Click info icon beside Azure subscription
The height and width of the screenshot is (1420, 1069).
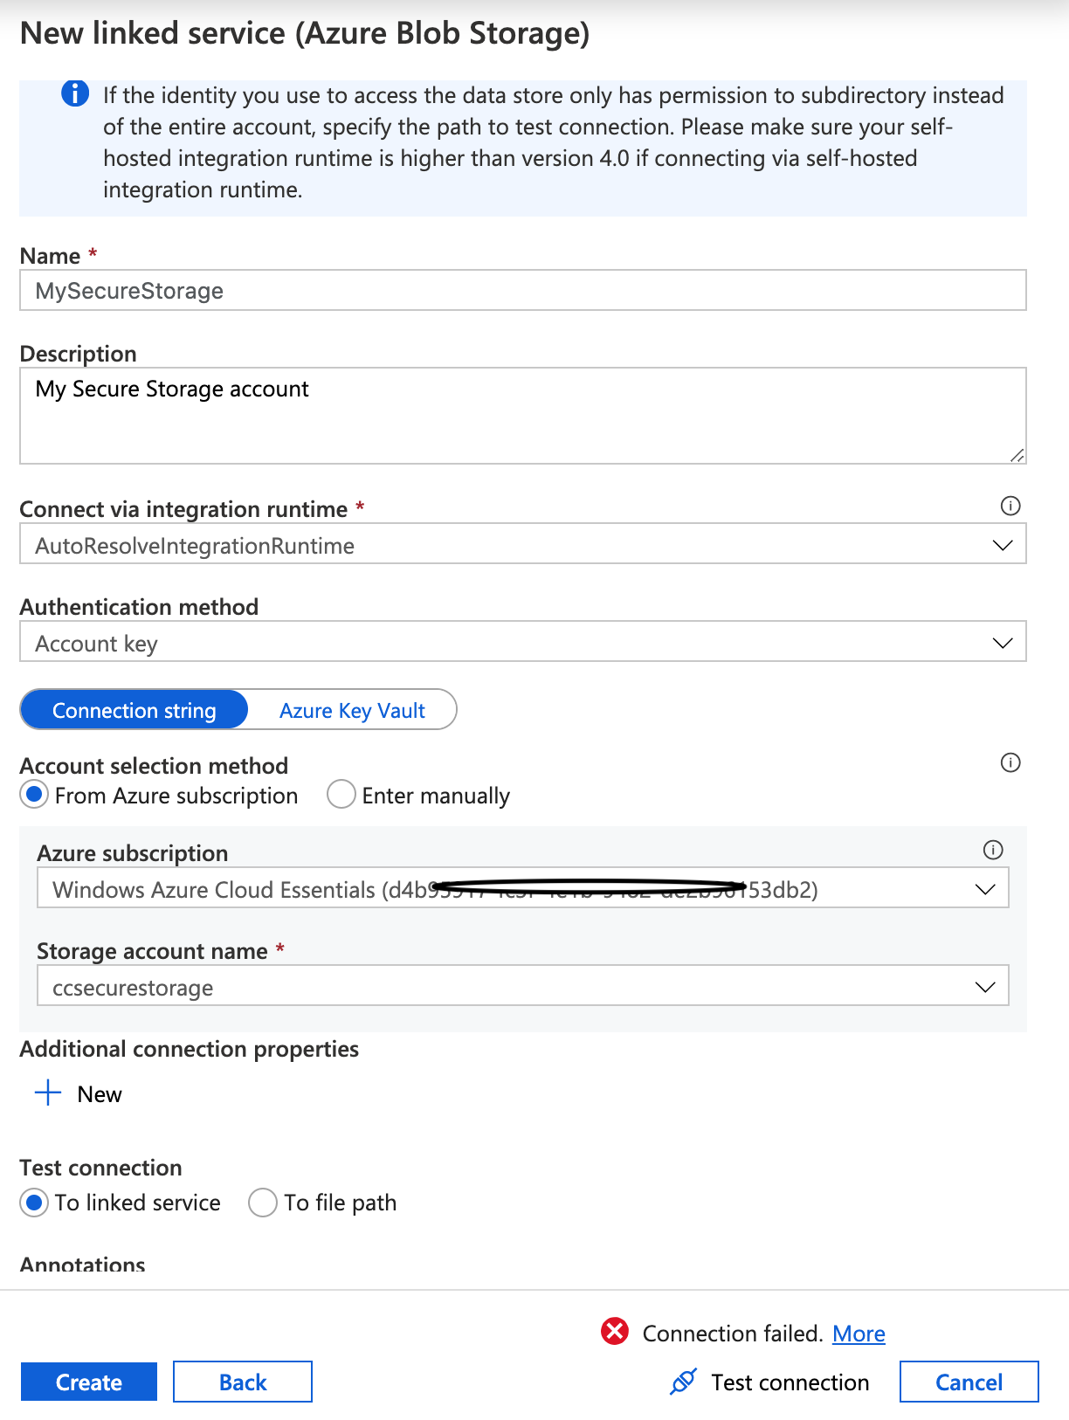point(993,850)
